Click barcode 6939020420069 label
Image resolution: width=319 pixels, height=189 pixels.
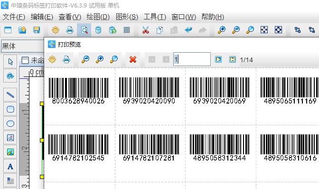coord(219,91)
